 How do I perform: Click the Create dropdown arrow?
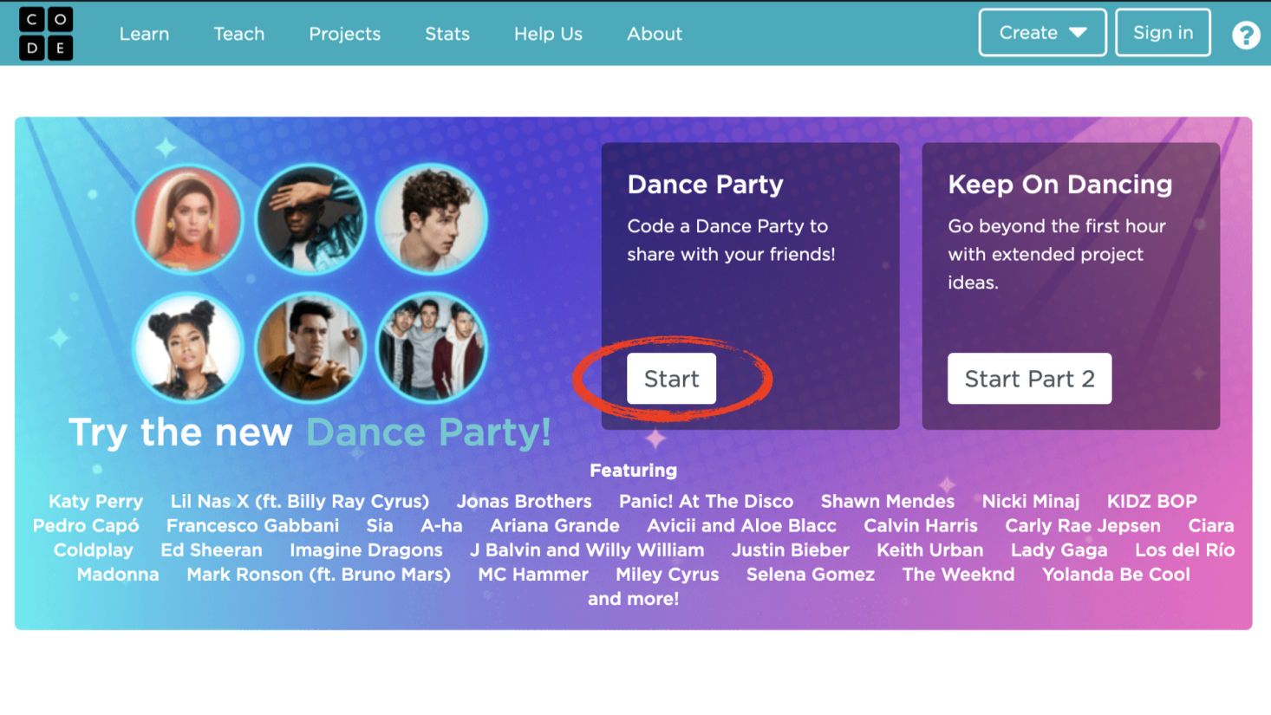(x=1078, y=33)
